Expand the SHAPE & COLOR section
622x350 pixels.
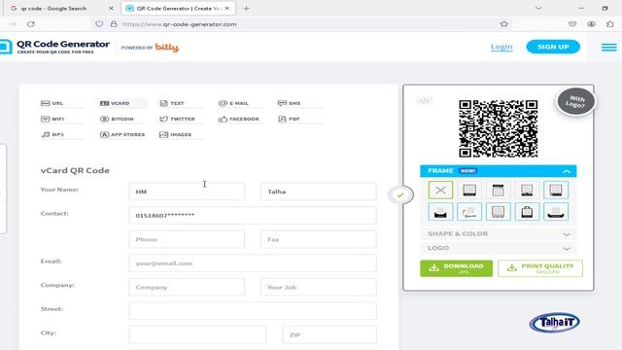[499, 233]
